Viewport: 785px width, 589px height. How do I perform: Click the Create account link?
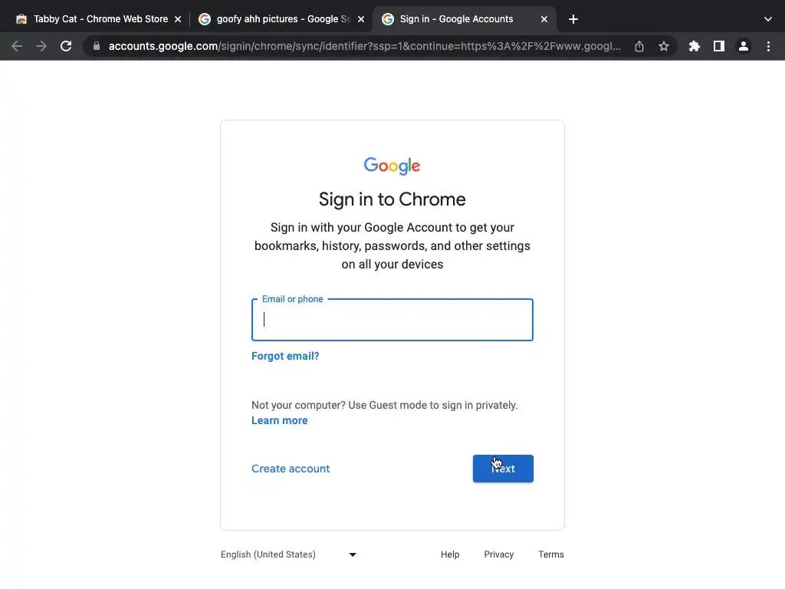click(x=291, y=469)
